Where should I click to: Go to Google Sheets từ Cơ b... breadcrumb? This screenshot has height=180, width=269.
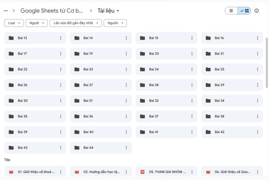coord(51,11)
